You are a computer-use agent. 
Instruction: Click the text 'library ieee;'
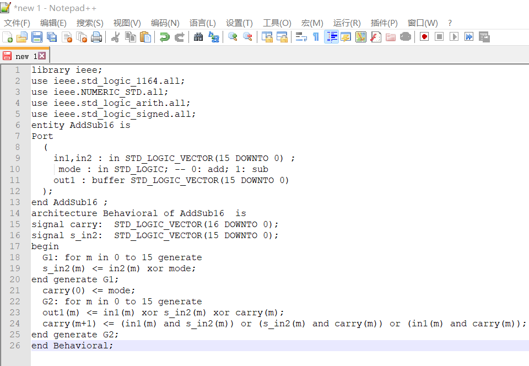click(x=67, y=70)
